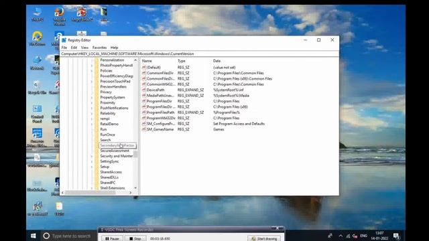Viewport: 429px width, 241px height.
Task: Click the ProgramFilesPath value icon
Action: (144, 112)
